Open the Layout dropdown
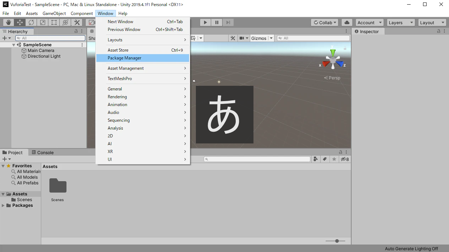The image size is (449, 252). (x=432, y=22)
